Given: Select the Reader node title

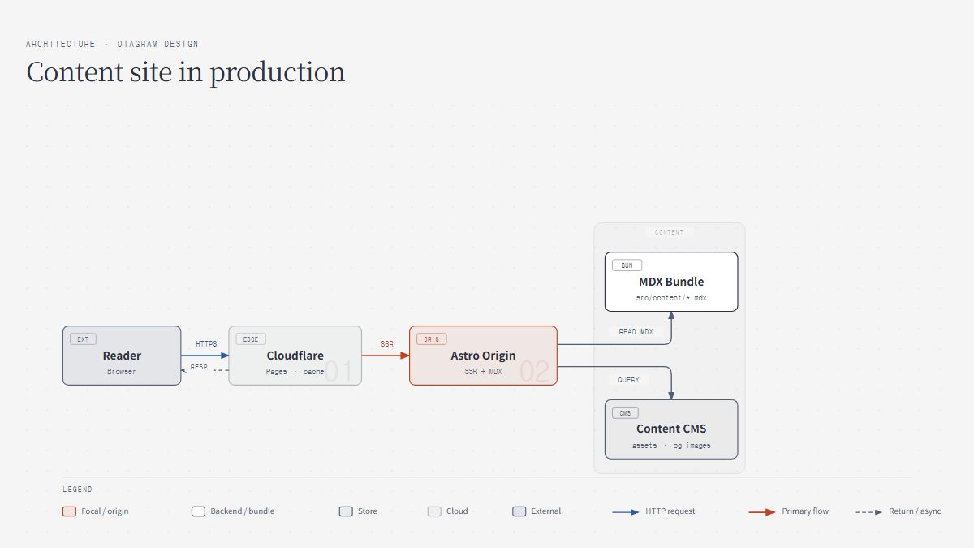Looking at the screenshot, I should (x=122, y=356).
